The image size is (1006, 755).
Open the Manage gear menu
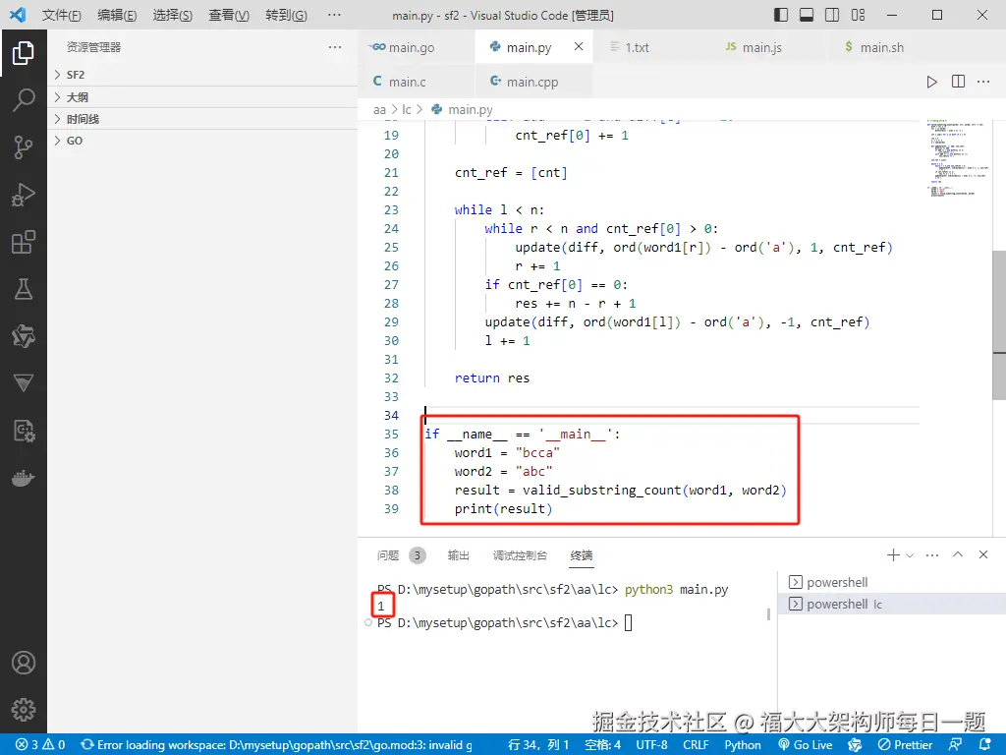24,710
